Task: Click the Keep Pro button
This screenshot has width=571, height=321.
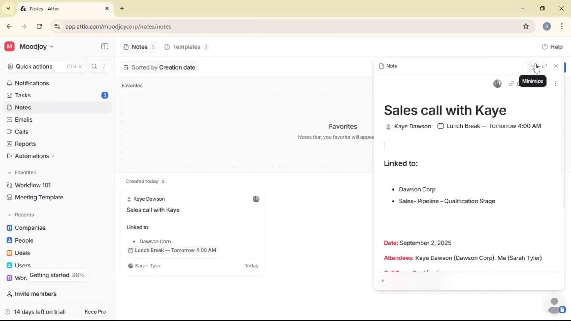Action: point(95,312)
